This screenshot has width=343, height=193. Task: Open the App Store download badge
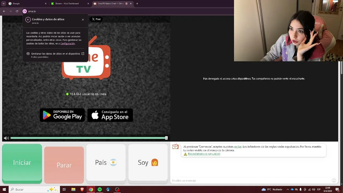tap(110, 115)
